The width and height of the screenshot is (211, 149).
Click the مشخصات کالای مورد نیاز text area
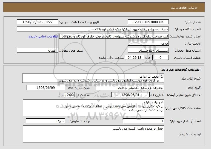click(93, 108)
